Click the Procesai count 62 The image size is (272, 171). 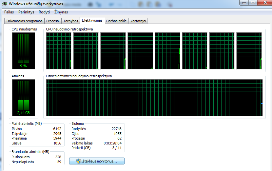(x=120, y=138)
